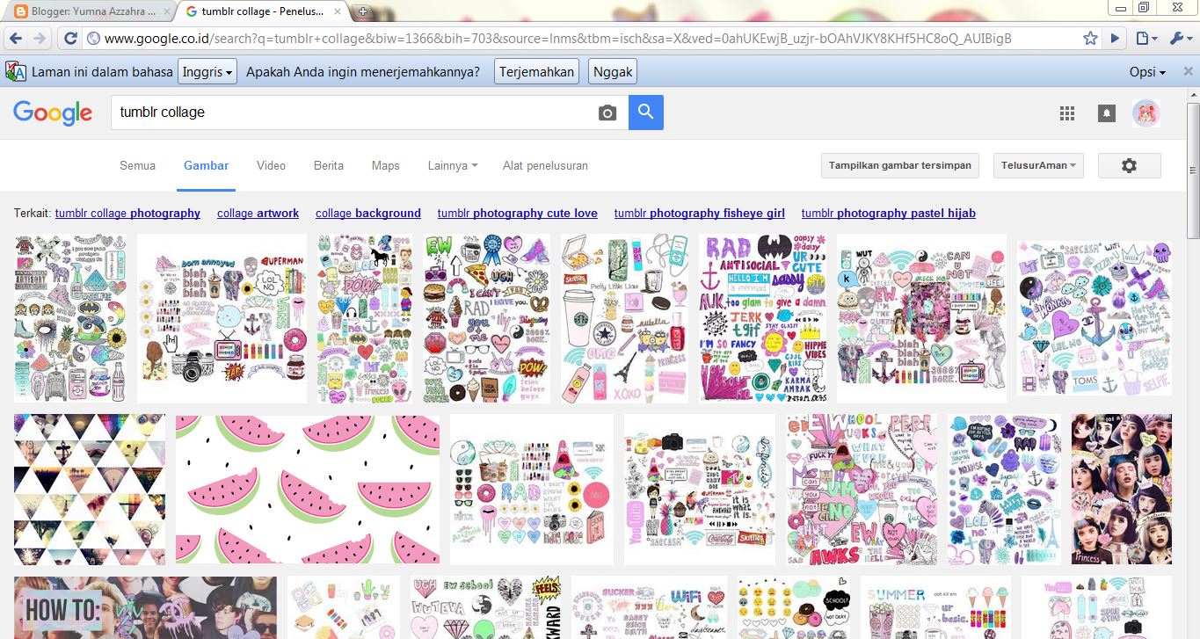Search by image using the camera icon
The width and height of the screenshot is (1200, 639).
click(x=607, y=113)
